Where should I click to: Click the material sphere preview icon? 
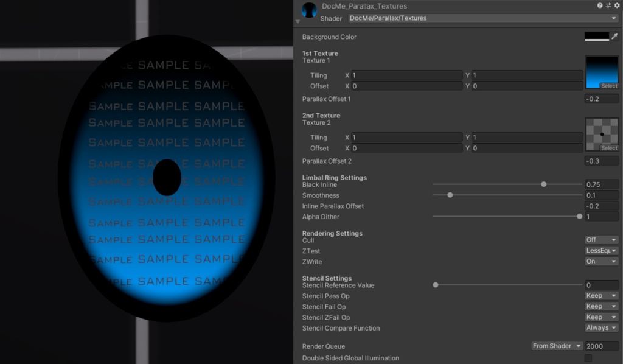[x=309, y=10]
